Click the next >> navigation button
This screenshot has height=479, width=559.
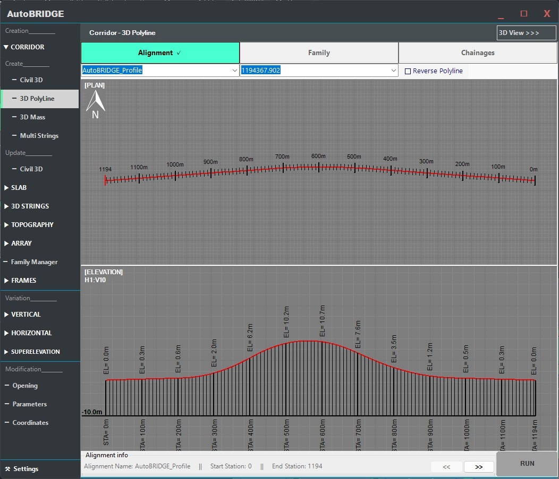click(479, 467)
